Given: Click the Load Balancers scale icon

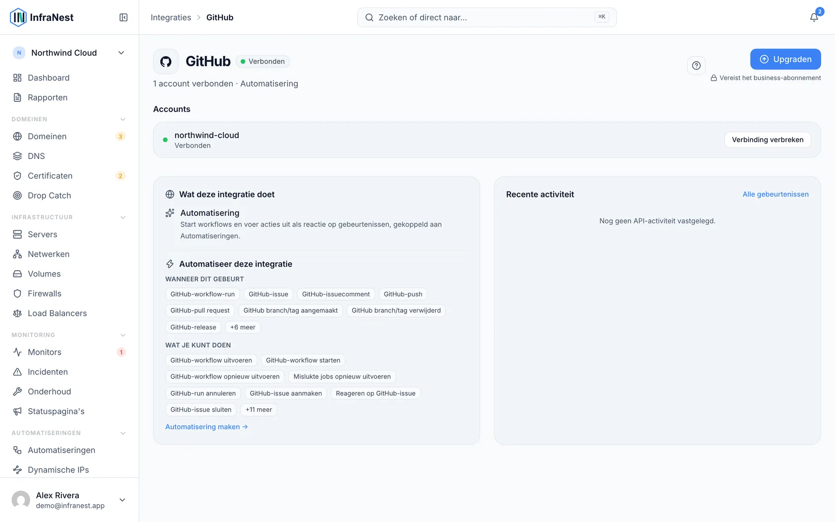Looking at the screenshot, I should pyautogui.click(x=17, y=313).
